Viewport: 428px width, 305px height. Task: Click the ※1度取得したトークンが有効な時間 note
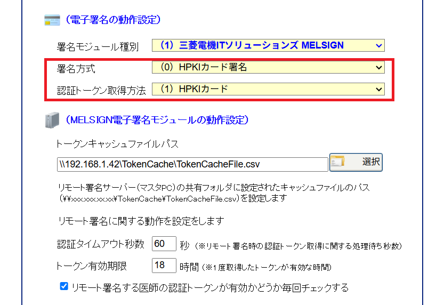coord(267,267)
